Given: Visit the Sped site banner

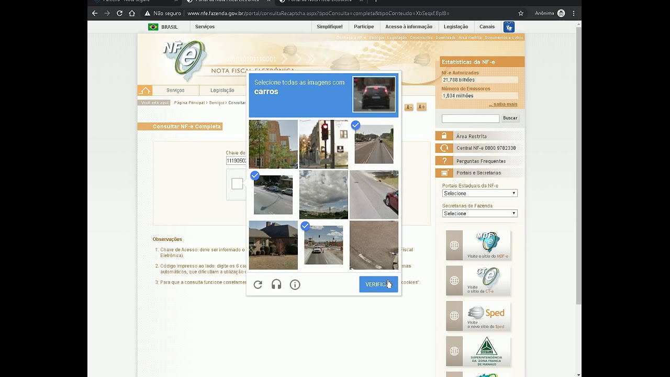Looking at the screenshot, I should pyautogui.click(x=478, y=316).
